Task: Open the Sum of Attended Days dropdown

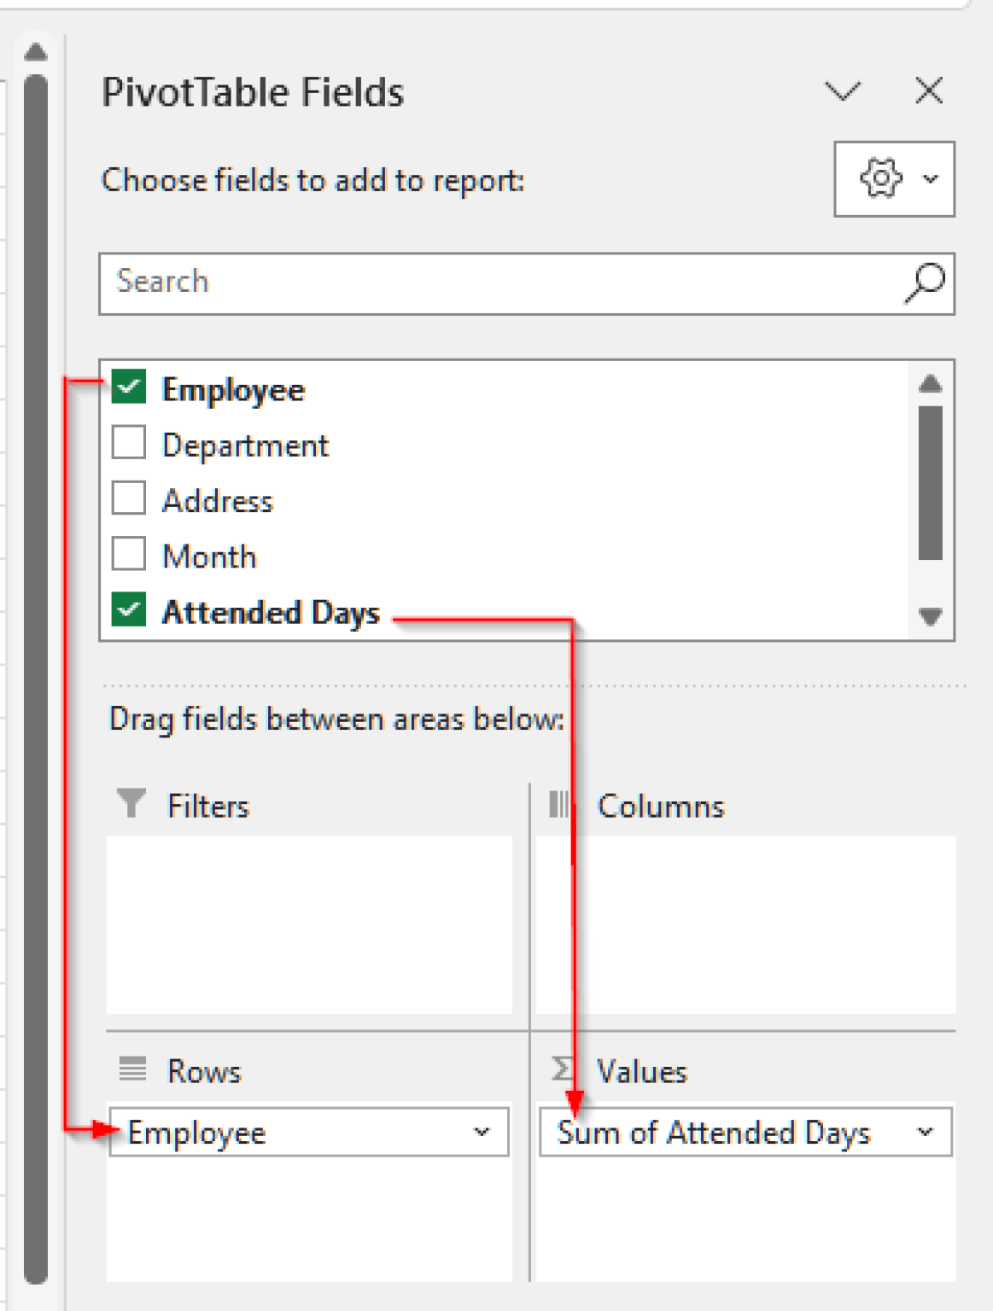Action: click(925, 1133)
